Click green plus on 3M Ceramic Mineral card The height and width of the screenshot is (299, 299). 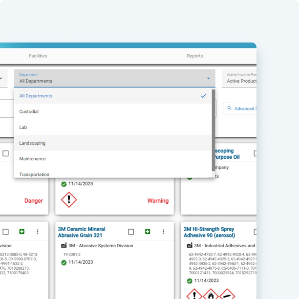click(x=148, y=232)
